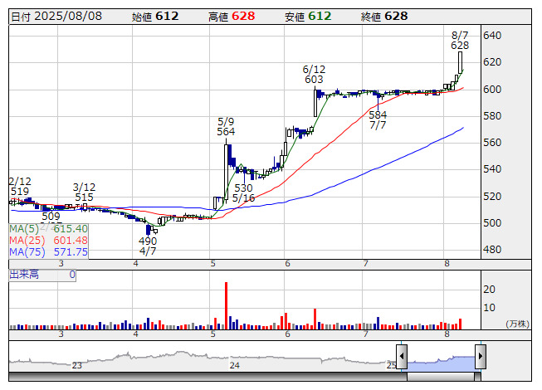Click the 5/9 564 high label
The width and height of the screenshot is (542, 390).
coord(226,127)
